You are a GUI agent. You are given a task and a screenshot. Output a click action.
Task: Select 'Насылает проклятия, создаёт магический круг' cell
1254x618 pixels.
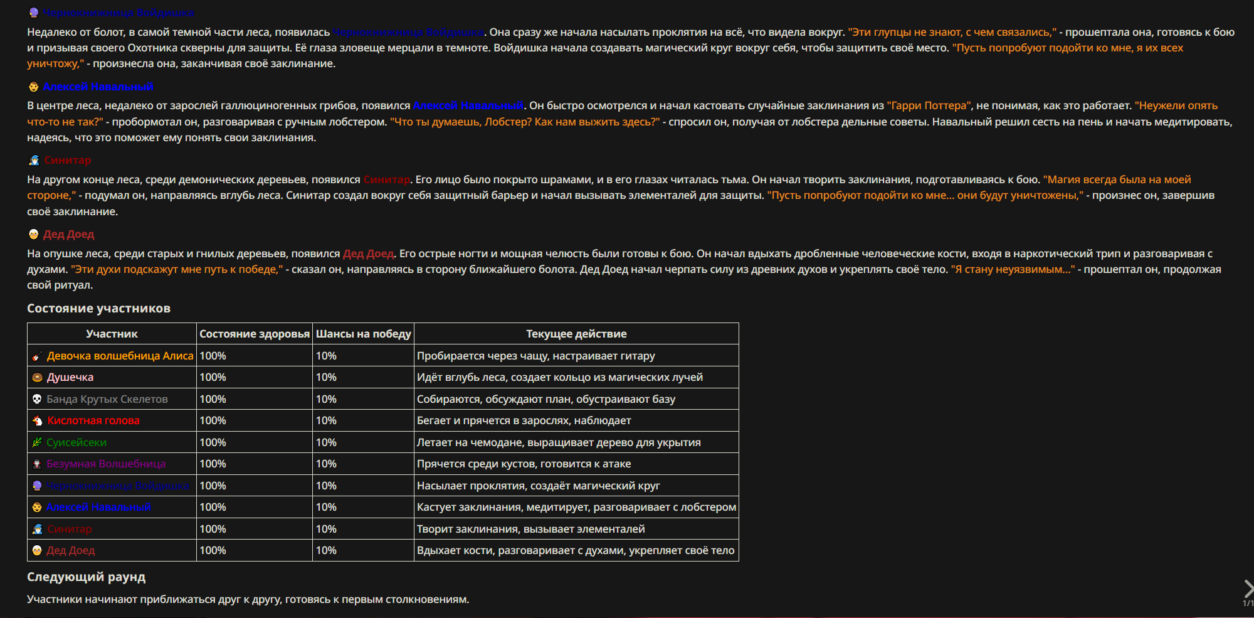(576, 486)
